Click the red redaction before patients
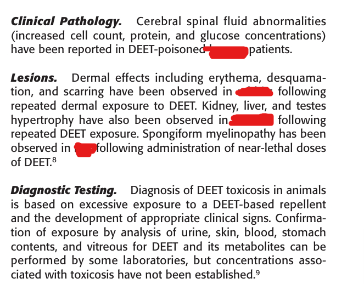This screenshot has height=284, width=364. 226,53
